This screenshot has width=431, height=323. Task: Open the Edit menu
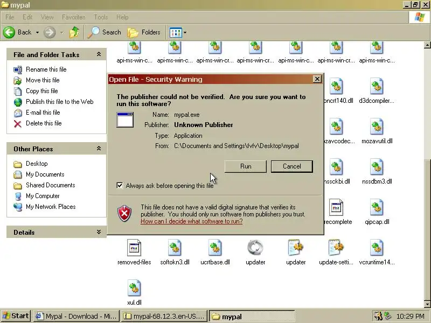(27, 17)
